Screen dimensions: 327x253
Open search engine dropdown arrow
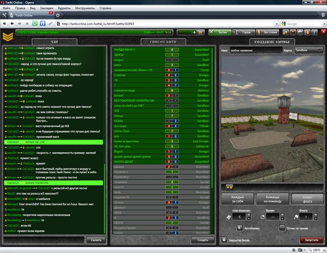pyautogui.click(x=324, y=24)
